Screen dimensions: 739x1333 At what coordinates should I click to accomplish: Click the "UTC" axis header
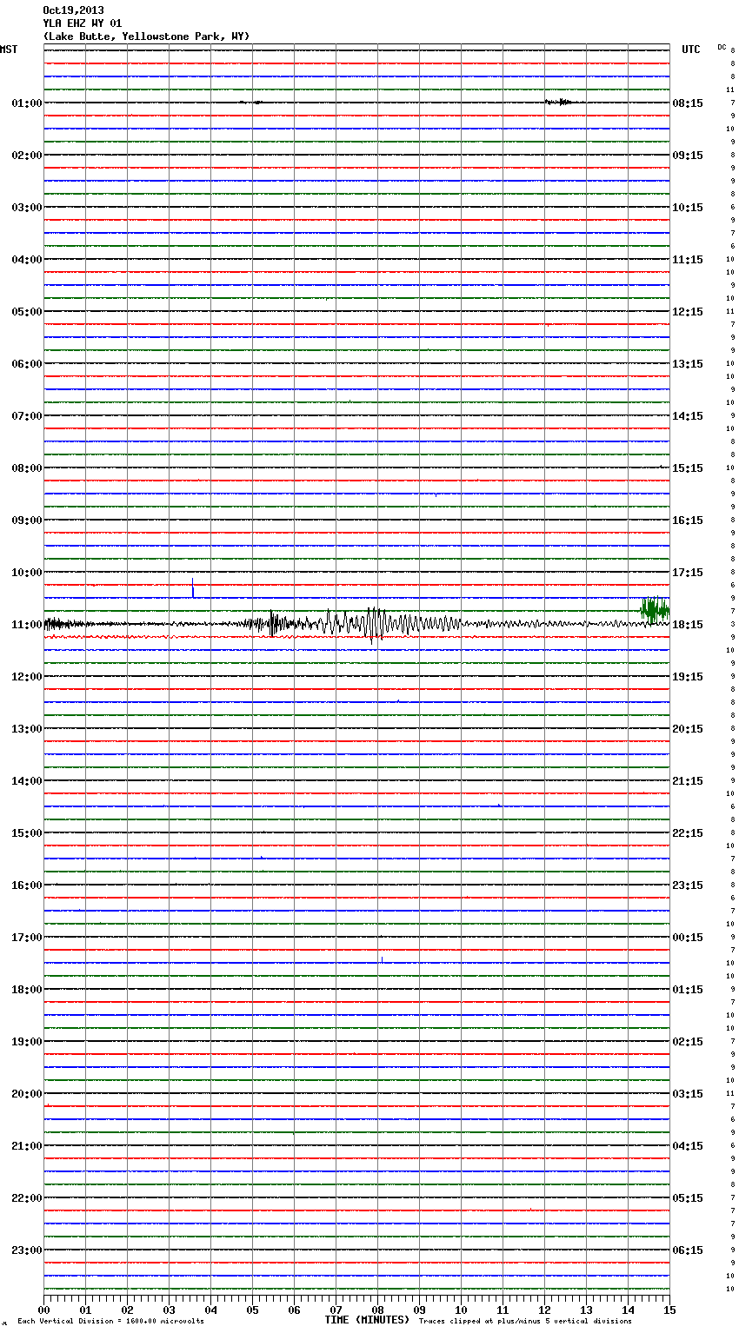(x=690, y=50)
